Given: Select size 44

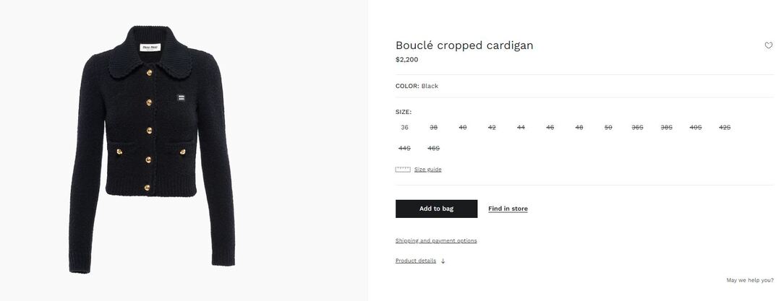Looking at the screenshot, I should [x=521, y=128].
